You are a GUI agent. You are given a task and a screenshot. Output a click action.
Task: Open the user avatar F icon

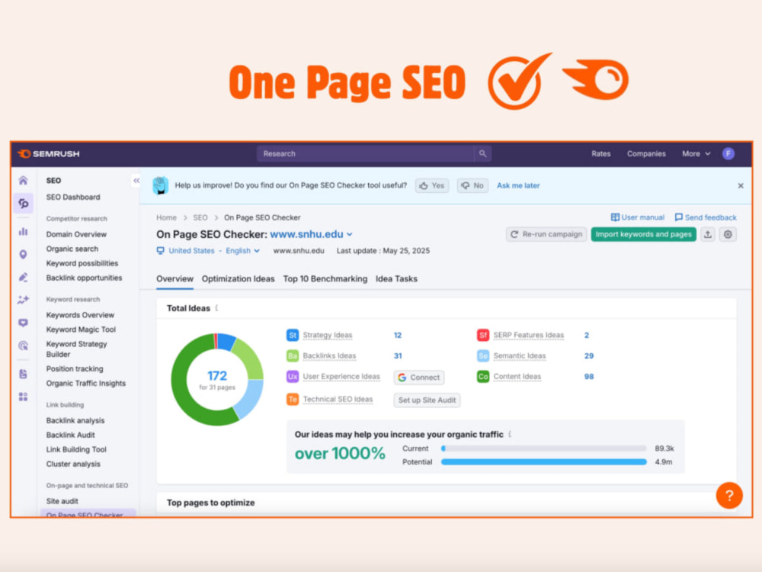[x=728, y=154]
